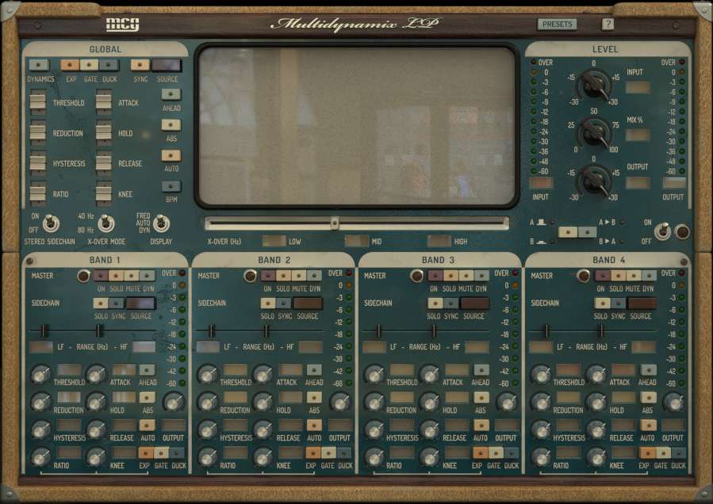
Task: Toggle Band 1 DYN button
Action: click(148, 276)
